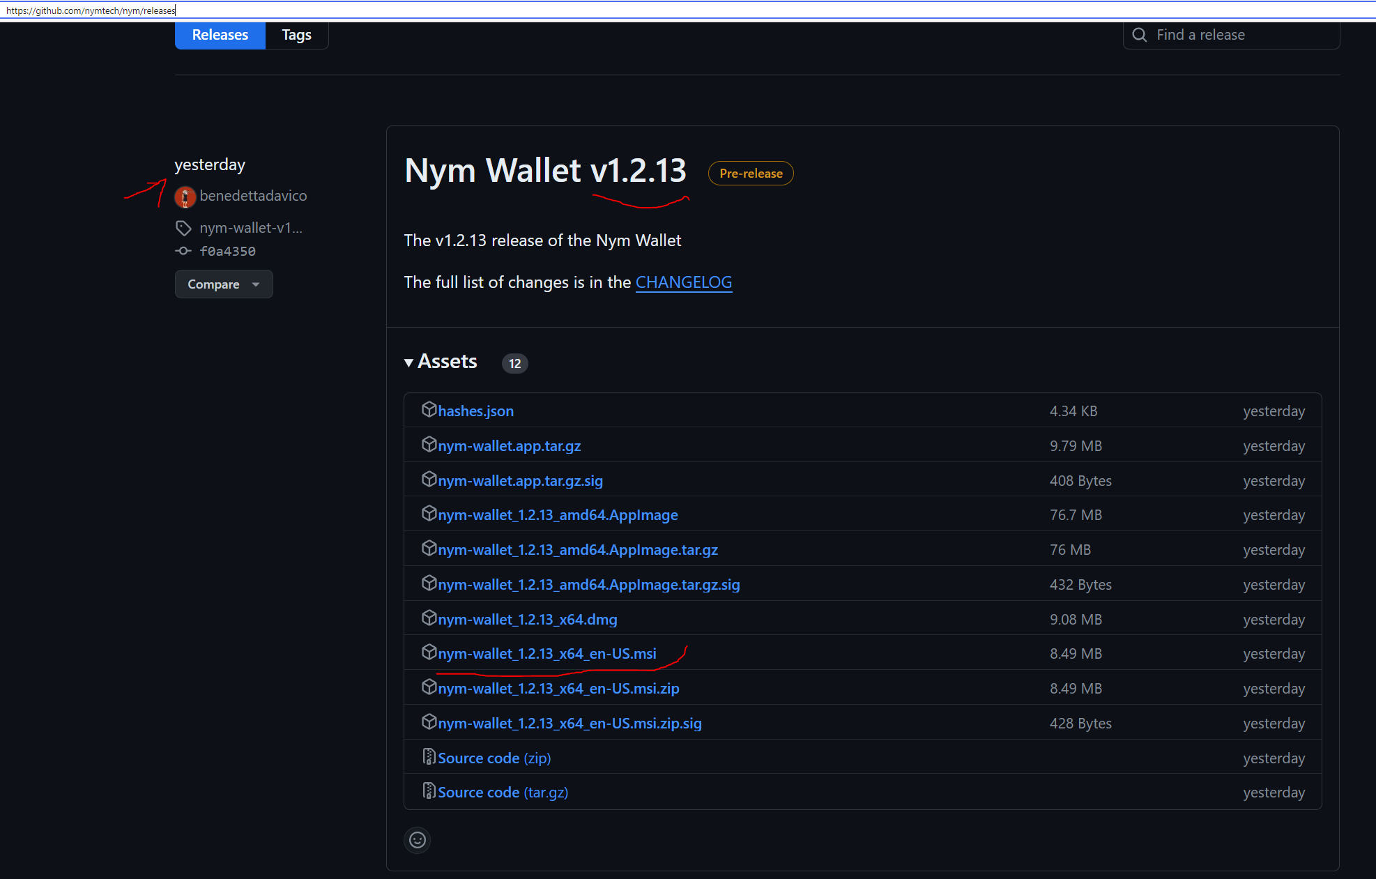Click zip file icon beside Source code (zip)
Image resolution: width=1376 pixels, height=879 pixels.
pos(429,756)
